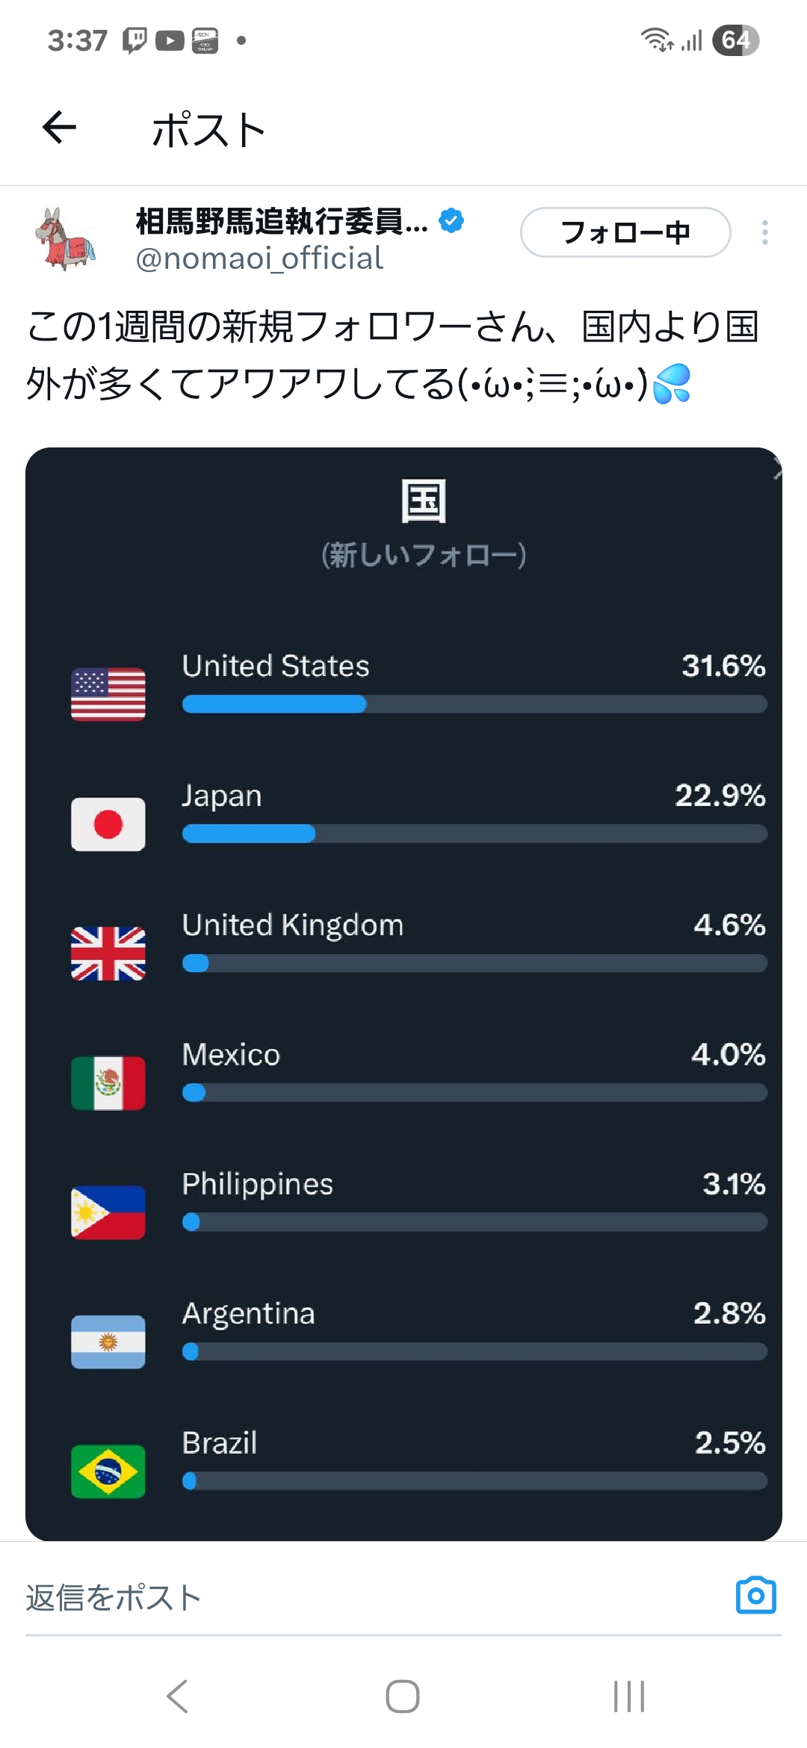
Task: Tap the Mexico flag icon
Action: [108, 1083]
